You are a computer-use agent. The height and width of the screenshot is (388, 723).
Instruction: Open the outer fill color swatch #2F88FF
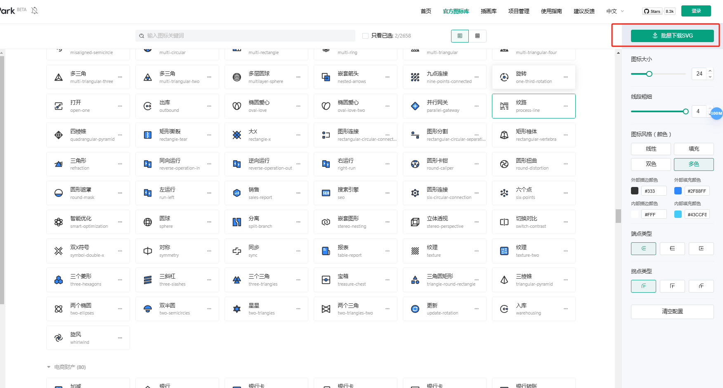click(678, 191)
